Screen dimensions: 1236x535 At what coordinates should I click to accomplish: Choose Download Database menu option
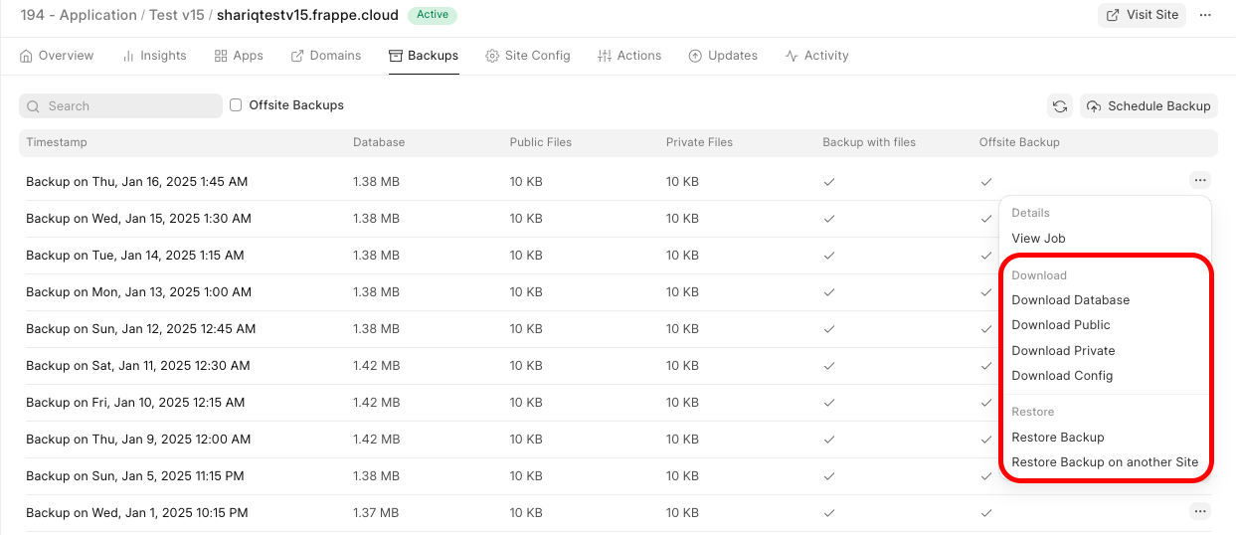(1070, 300)
